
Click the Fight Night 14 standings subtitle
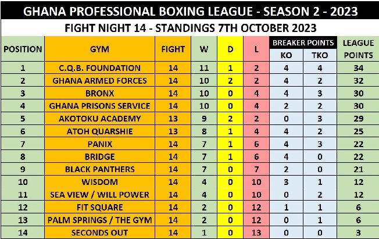(x=189, y=28)
